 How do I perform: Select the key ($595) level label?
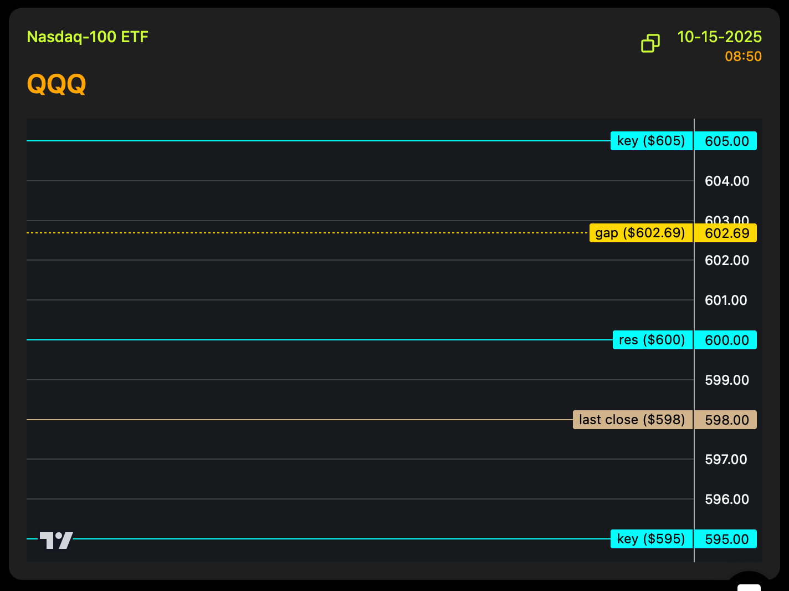[651, 539]
